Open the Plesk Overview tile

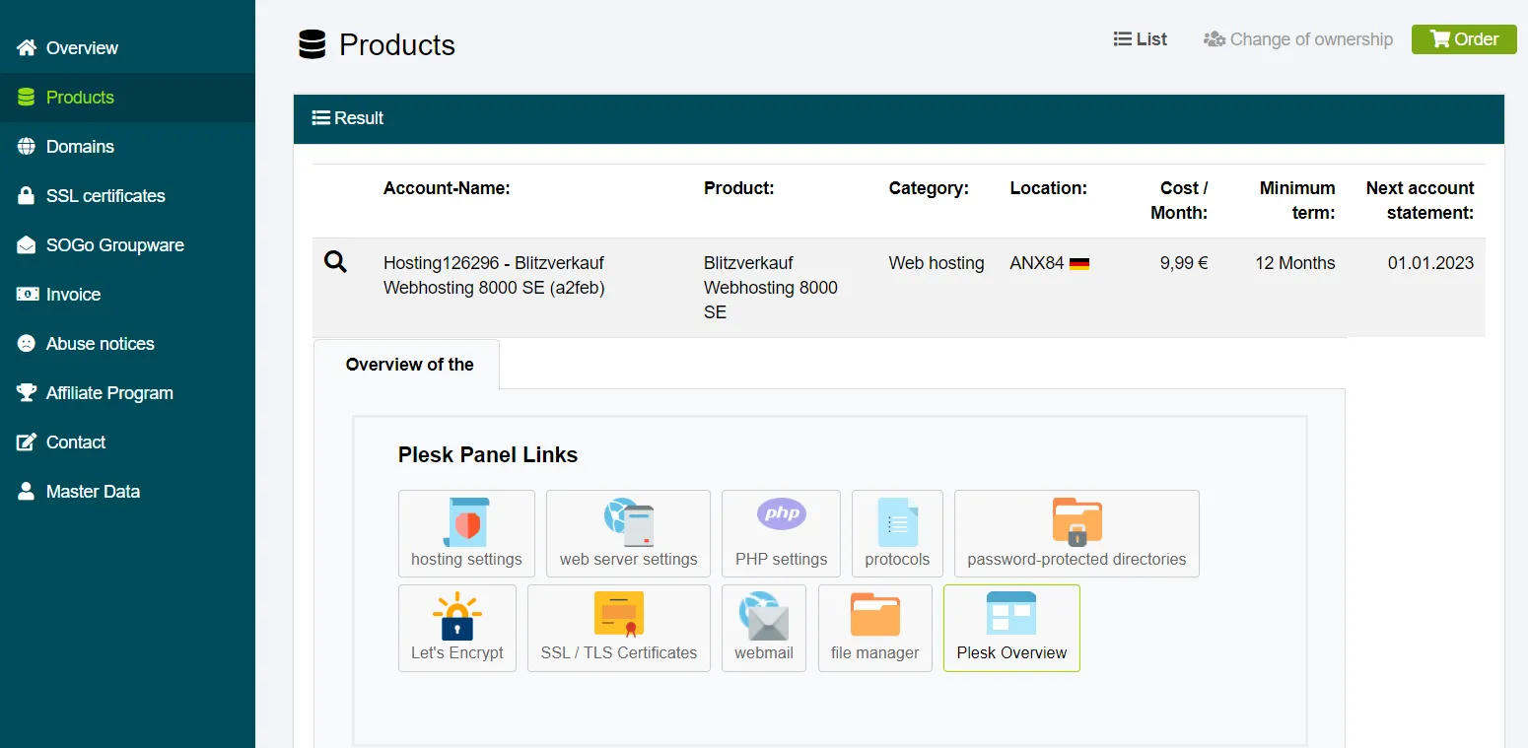click(1011, 628)
